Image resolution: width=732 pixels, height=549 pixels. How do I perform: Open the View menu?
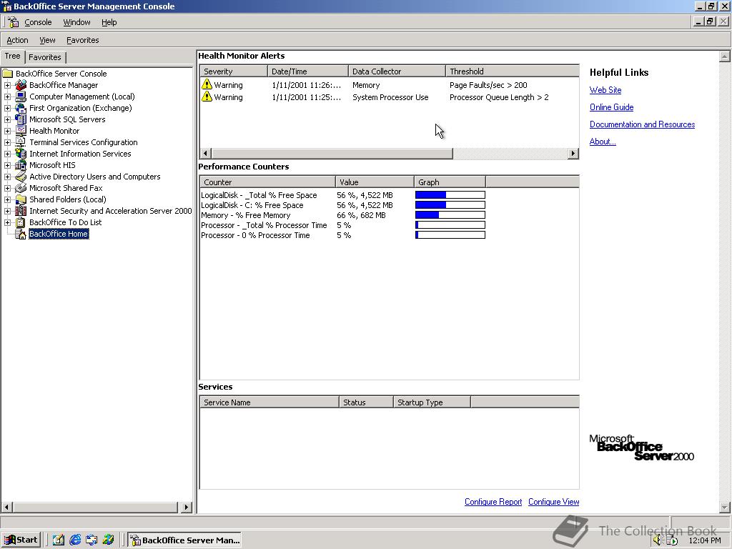pos(47,40)
